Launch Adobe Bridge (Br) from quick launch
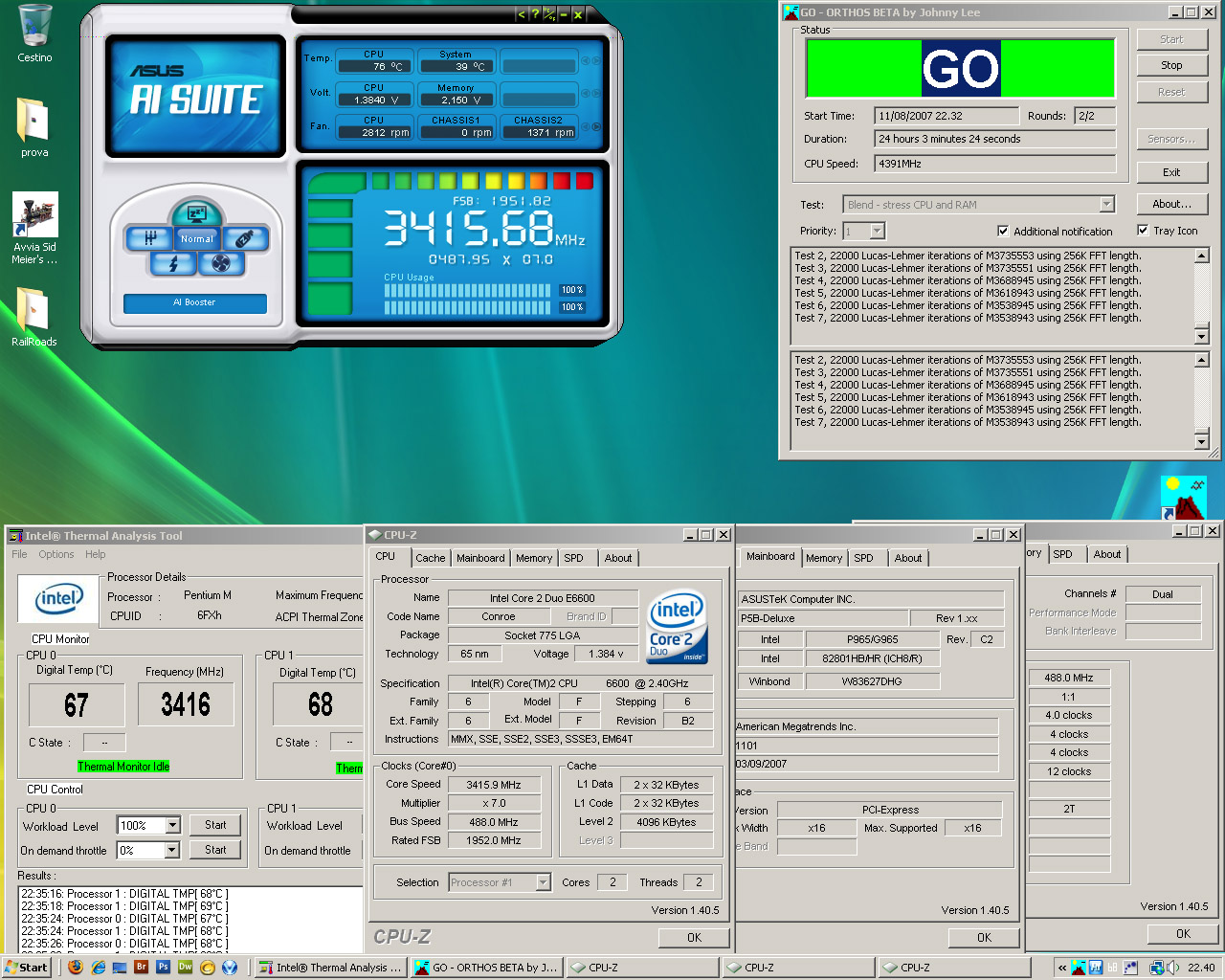The image size is (1225, 980). pyautogui.click(x=142, y=968)
